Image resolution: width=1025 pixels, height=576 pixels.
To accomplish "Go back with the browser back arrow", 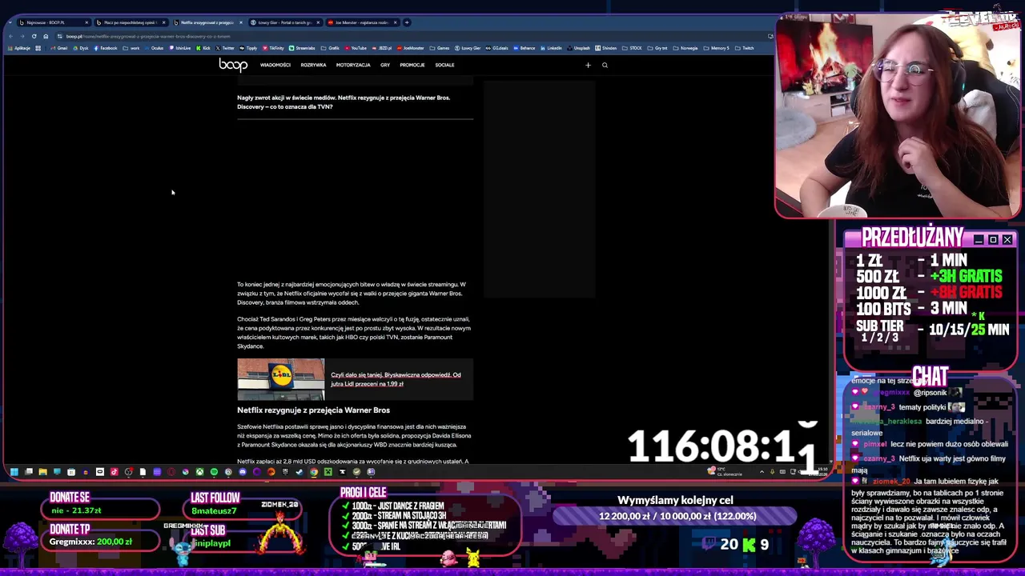I will coord(10,36).
